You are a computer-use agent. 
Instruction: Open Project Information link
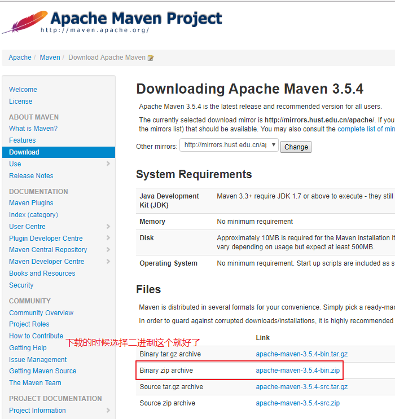pyautogui.click(x=37, y=411)
